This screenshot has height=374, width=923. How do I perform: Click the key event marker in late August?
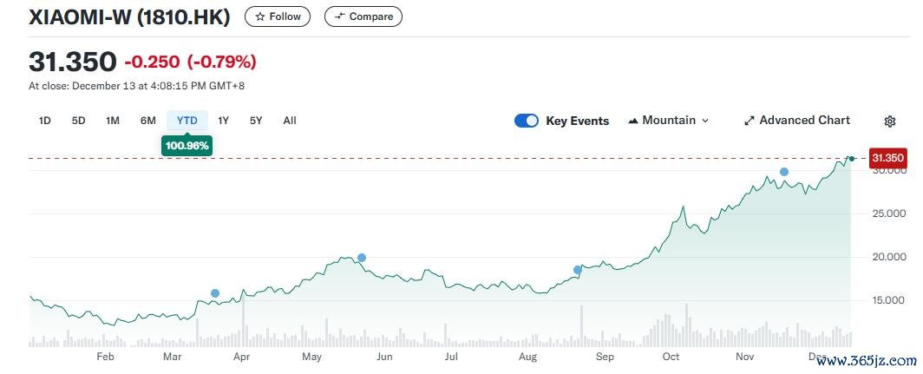point(578,270)
